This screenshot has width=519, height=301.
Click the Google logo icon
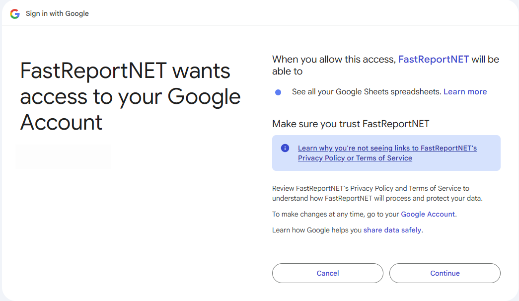15,13
